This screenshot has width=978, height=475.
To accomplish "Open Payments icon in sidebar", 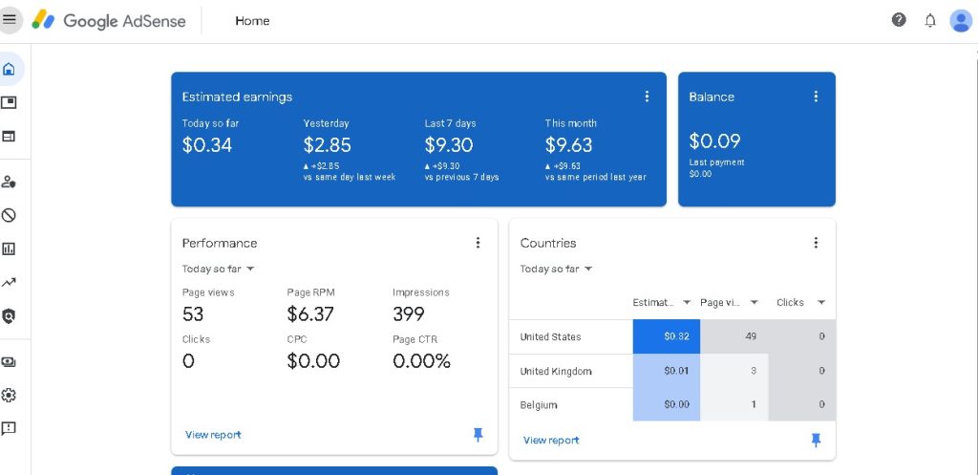I will (x=10, y=362).
